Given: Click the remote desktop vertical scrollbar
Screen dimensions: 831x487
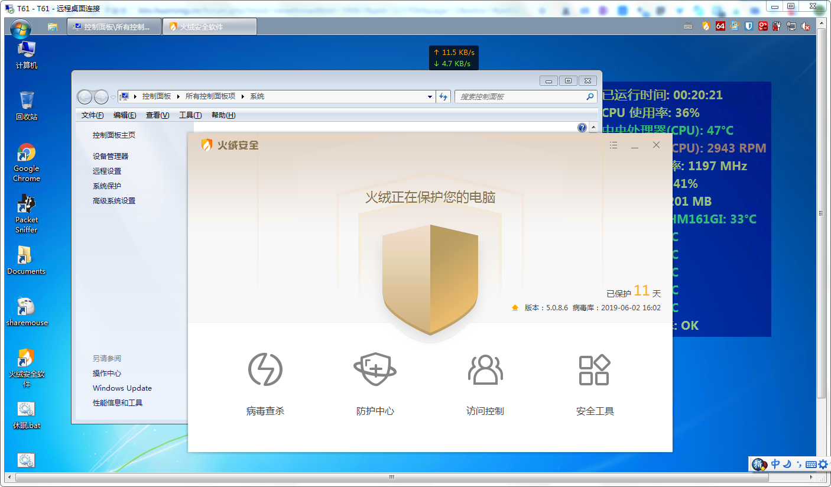Looking at the screenshot, I should click(821, 213).
